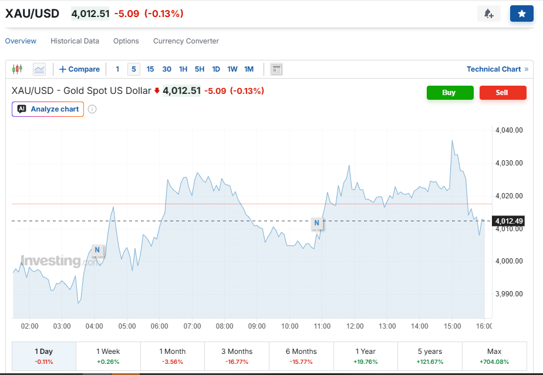Select the 5 years range
Viewport: 543px width, 375px height.
[x=430, y=356]
